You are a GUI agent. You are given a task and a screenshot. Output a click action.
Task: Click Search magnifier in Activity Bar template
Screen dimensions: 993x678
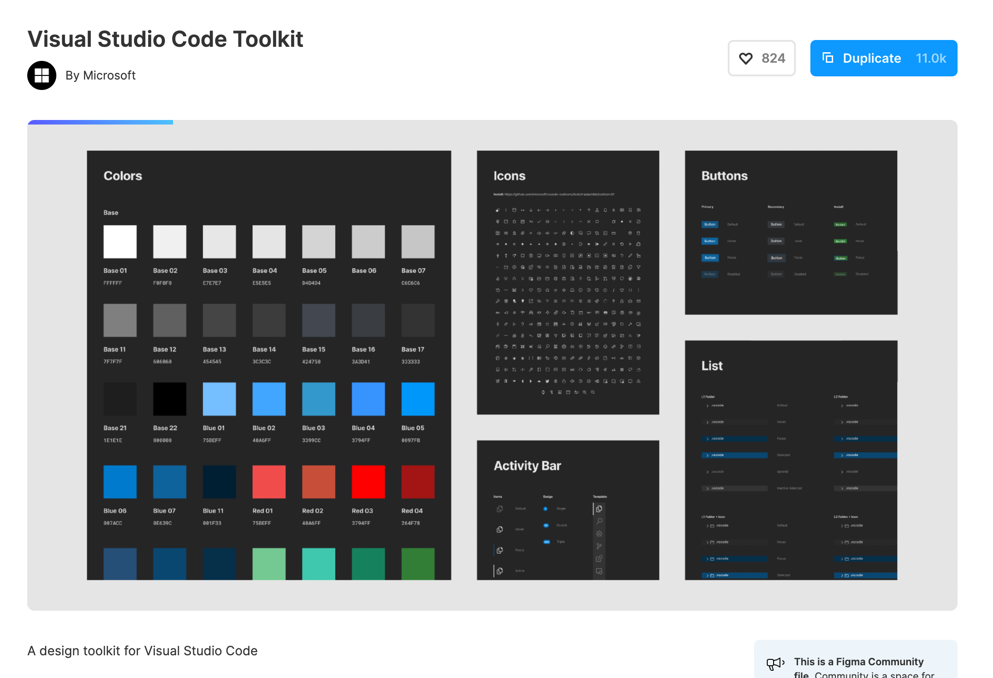599,521
